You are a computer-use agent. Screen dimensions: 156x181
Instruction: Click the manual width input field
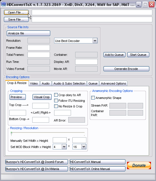tap(60, 140)
